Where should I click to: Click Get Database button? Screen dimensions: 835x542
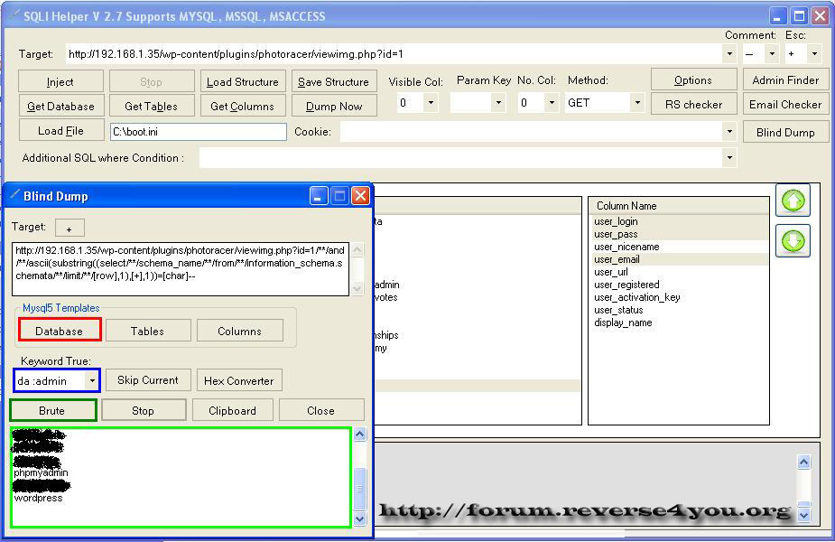(x=60, y=106)
